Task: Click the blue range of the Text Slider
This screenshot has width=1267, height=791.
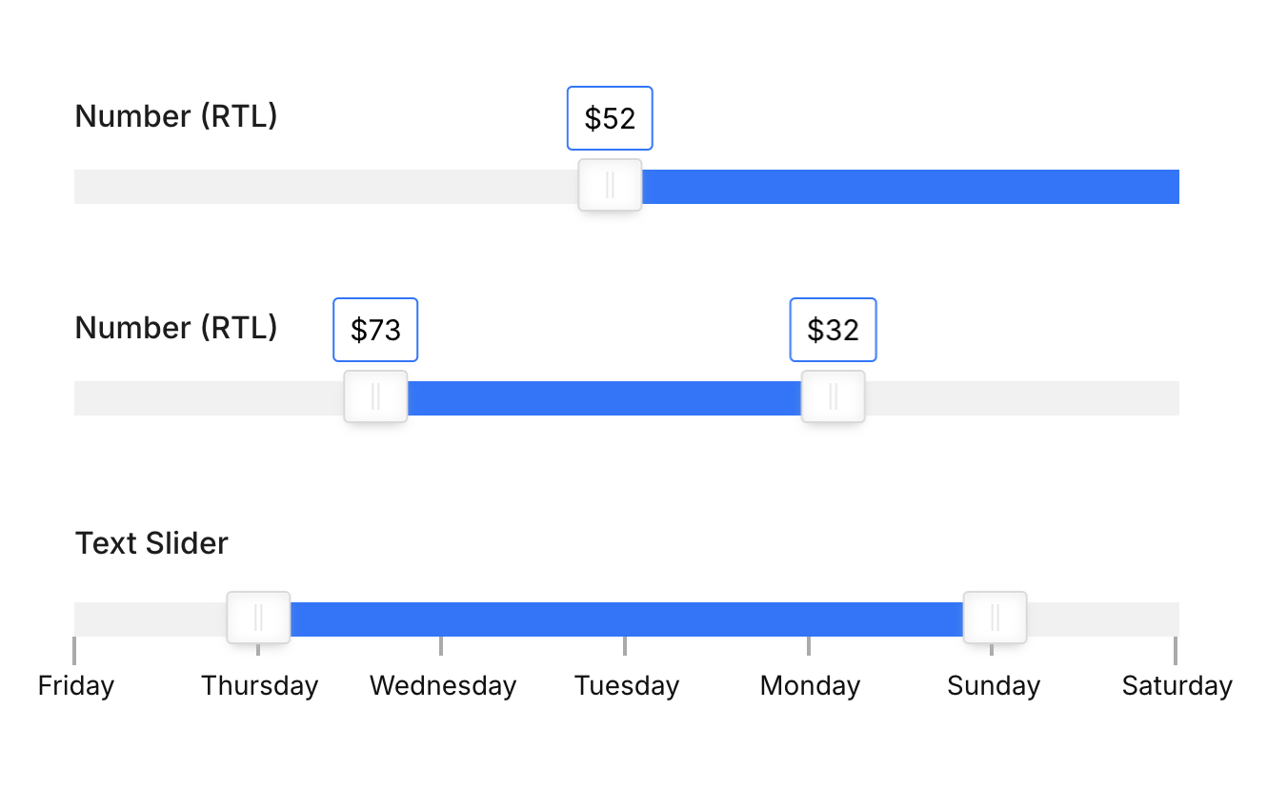Action: (x=627, y=619)
